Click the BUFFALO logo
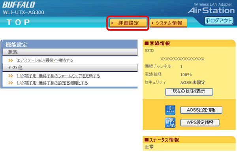The width and height of the screenshot is (237, 152). (19, 5)
